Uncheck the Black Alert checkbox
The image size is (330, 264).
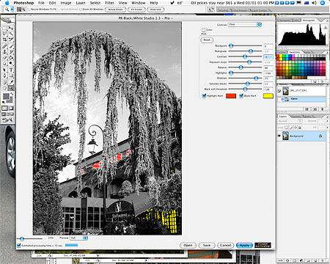click(241, 96)
